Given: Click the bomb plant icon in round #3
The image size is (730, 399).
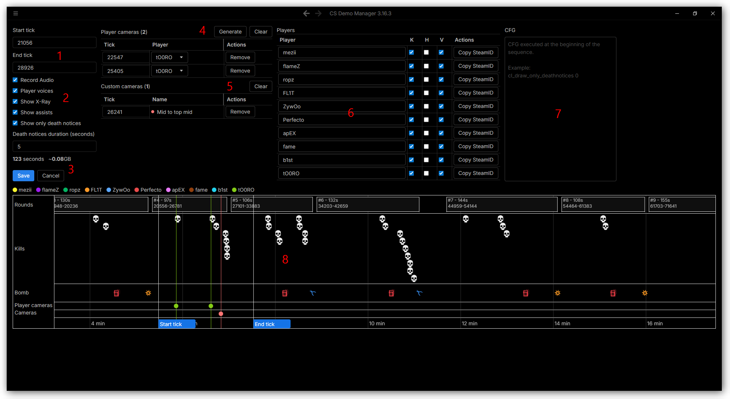Looking at the screenshot, I should click(117, 293).
